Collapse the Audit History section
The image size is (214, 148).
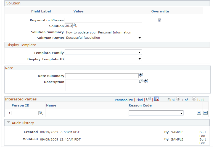tap(8, 122)
